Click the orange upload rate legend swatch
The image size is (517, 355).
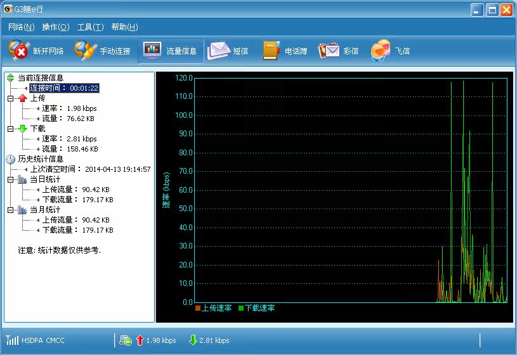[198, 308]
